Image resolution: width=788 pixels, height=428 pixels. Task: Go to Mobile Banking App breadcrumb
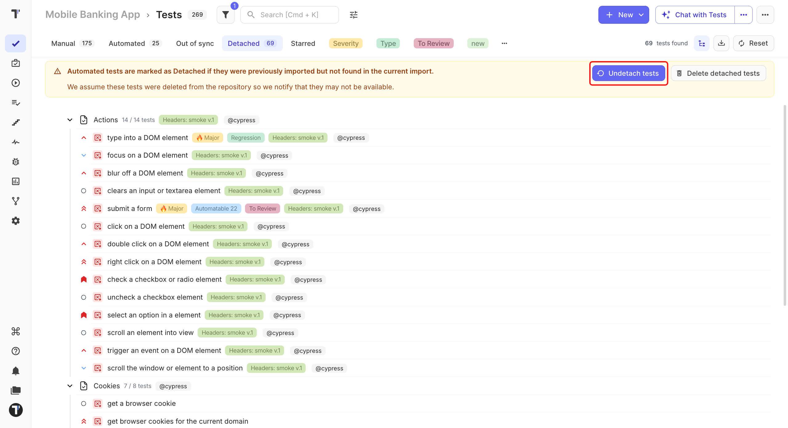[93, 14]
